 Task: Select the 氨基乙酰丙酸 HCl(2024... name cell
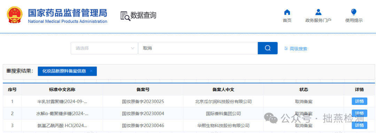(x=62, y=125)
